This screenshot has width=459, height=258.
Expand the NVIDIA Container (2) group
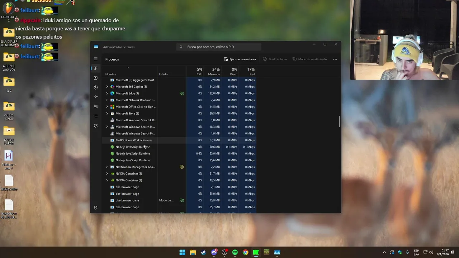point(107,180)
